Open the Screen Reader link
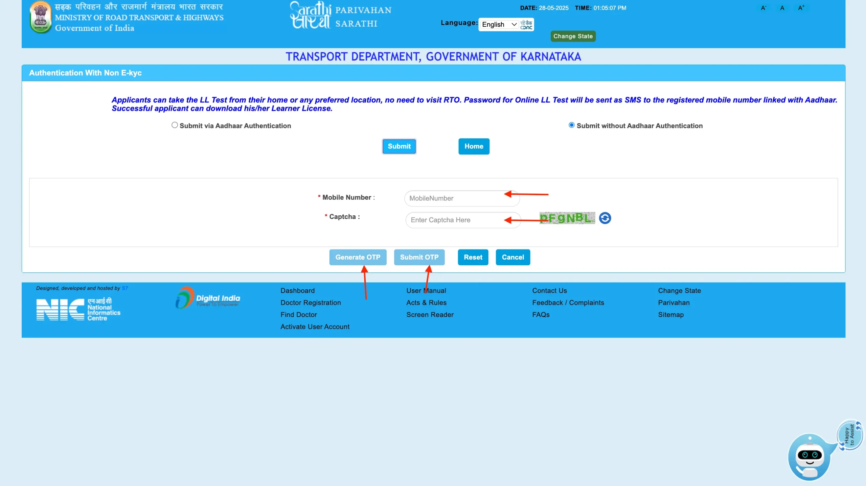866x486 pixels. [430, 314]
